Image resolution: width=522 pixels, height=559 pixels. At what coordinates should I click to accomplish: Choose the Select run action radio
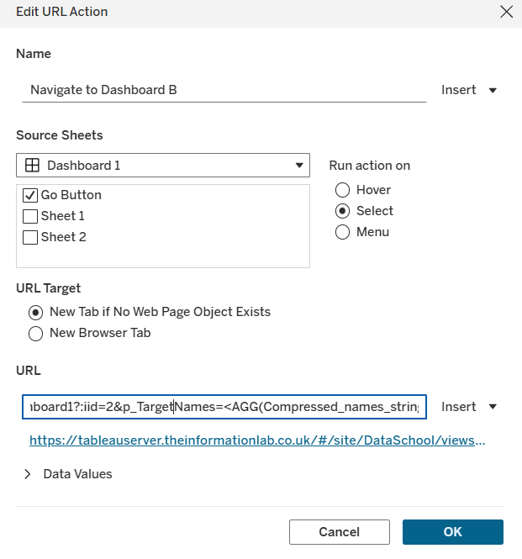coord(342,211)
